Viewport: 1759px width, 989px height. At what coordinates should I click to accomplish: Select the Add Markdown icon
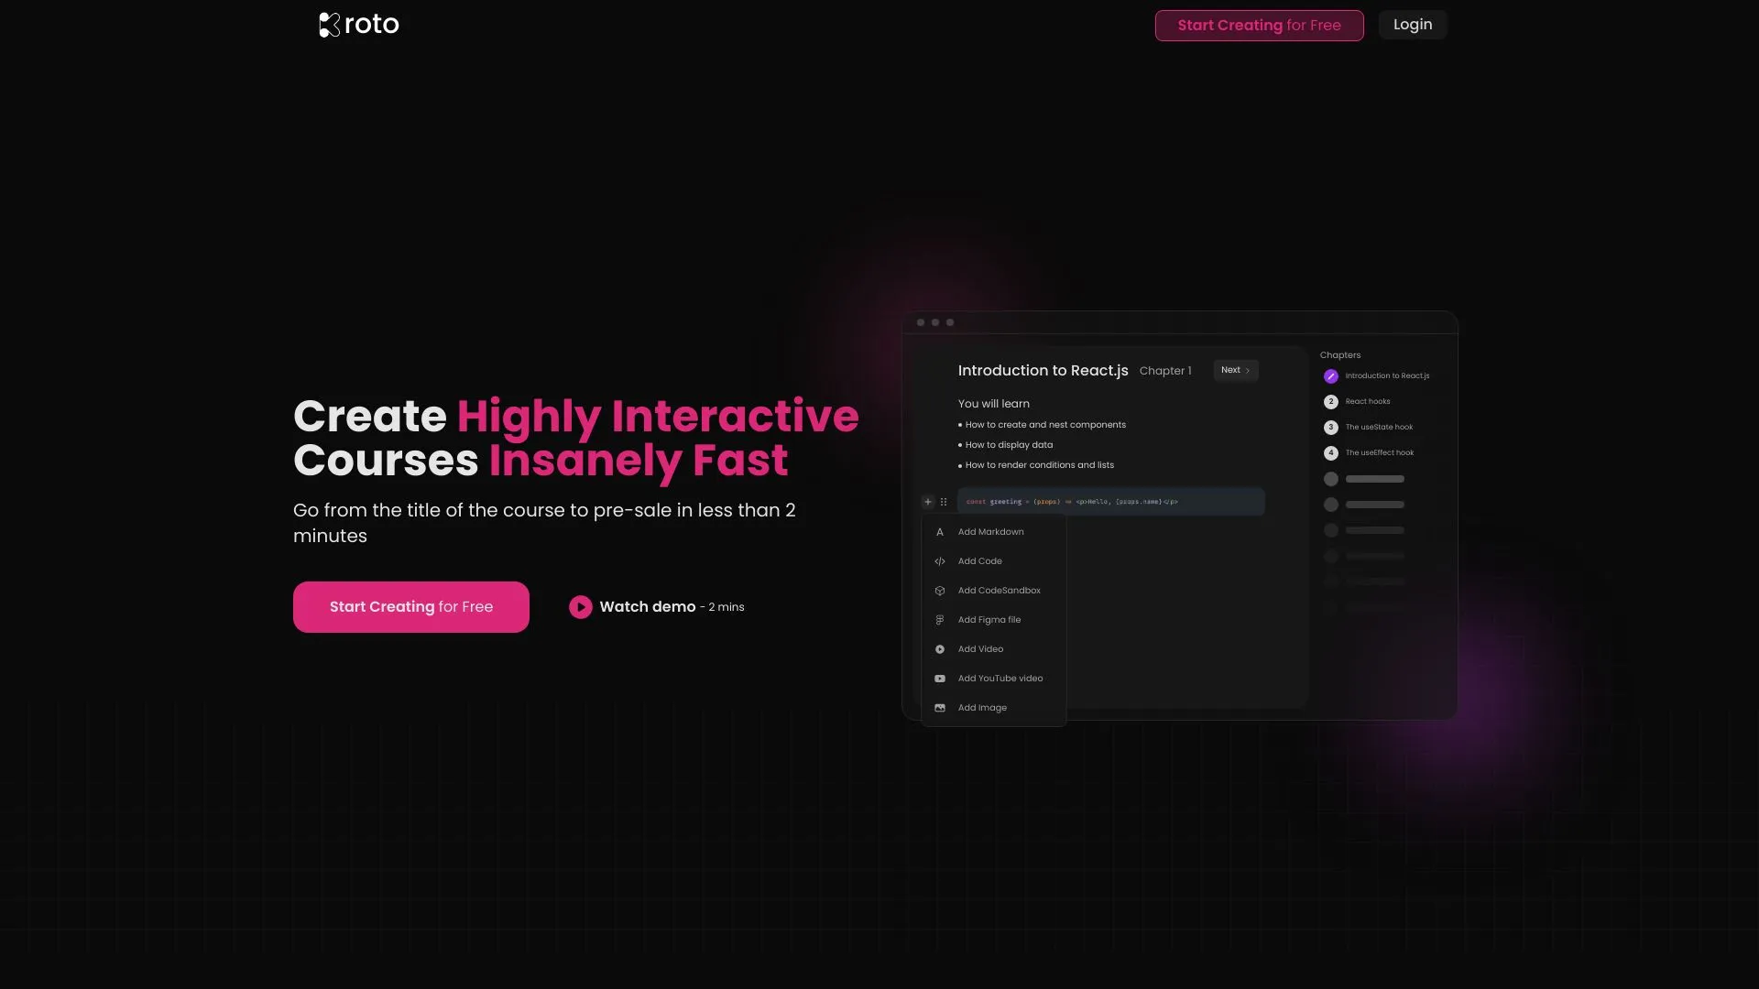pyautogui.click(x=940, y=531)
